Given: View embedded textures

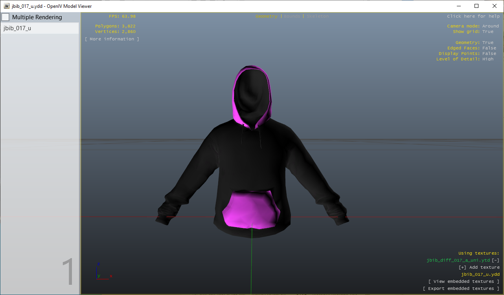Looking at the screenshot, I should click(464, 281).
